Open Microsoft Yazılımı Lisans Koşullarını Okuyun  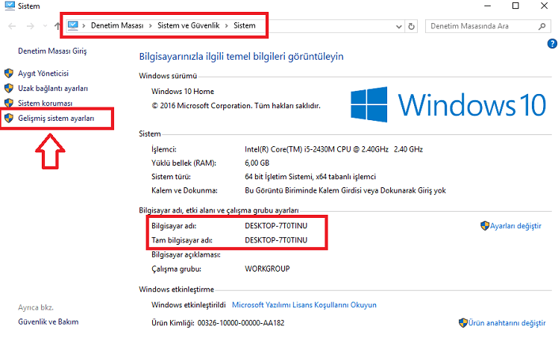click(x=304, y=305)
